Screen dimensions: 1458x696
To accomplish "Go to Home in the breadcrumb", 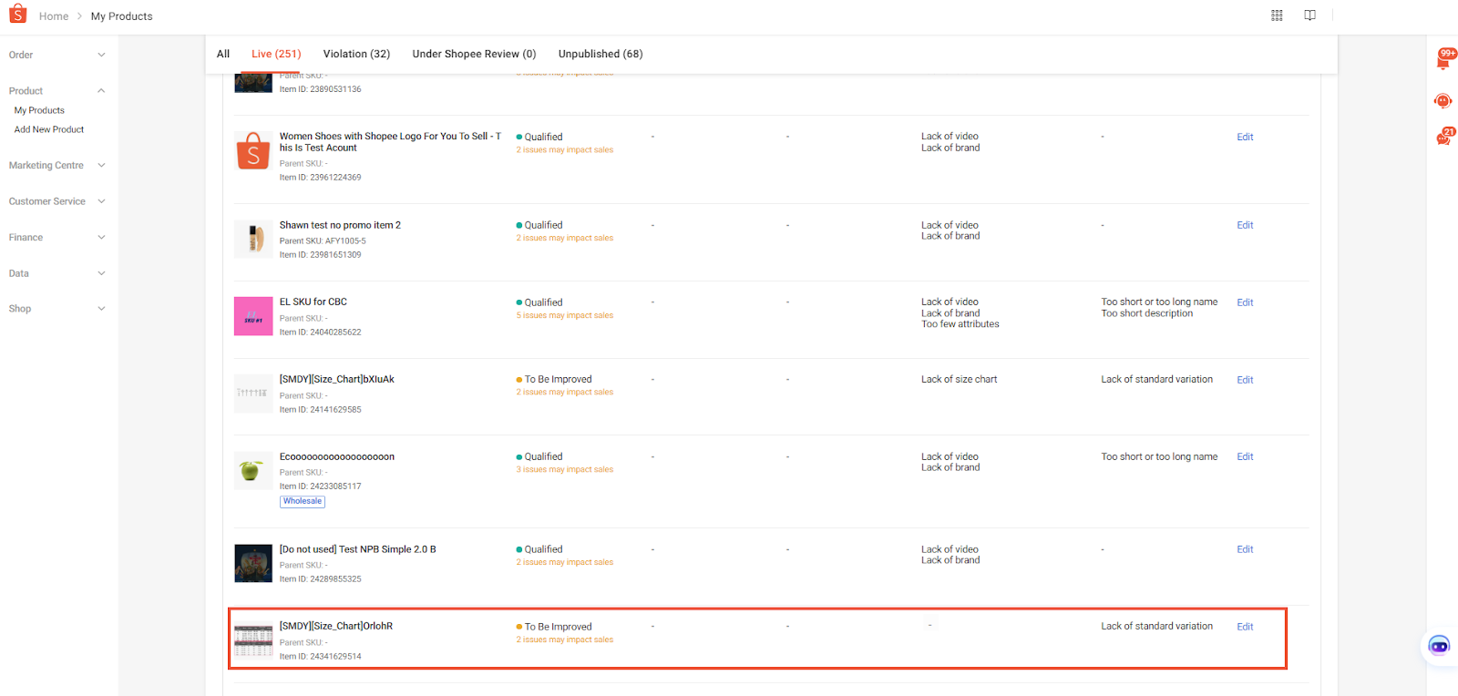I will click(x=54, y=16).
